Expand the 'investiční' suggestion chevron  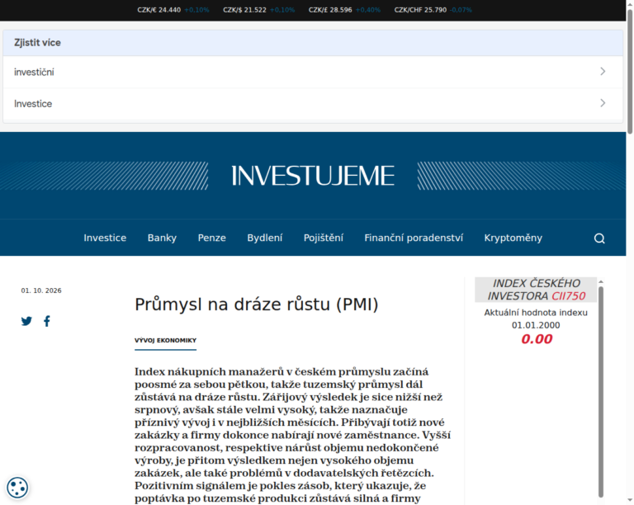tap(603, 72)
